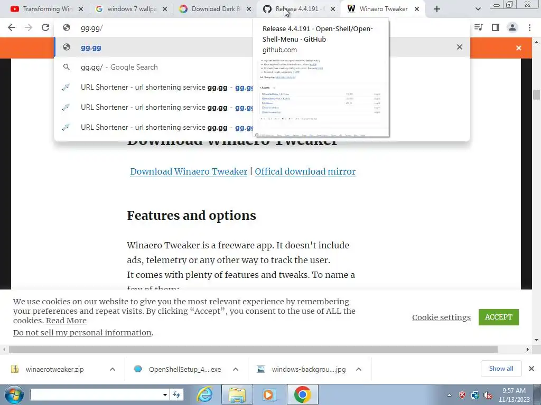Click the tab hover preview thumbnail for GitHub
This screenshot has width=541, height=405.
(x=321, y=98)
